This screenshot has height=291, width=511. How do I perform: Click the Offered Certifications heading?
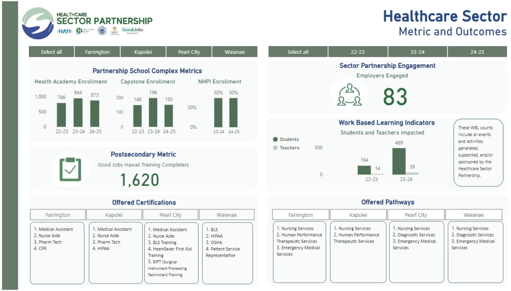click(144, 202)
